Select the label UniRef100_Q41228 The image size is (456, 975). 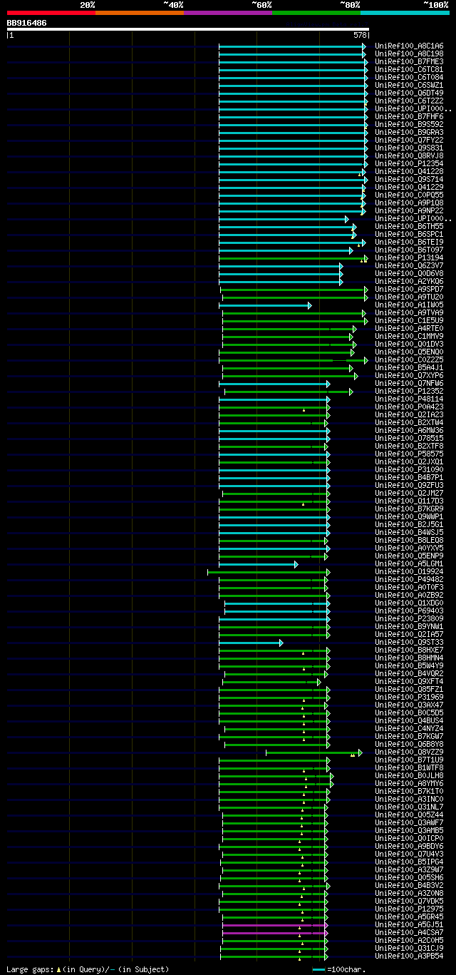click(409, 171)
